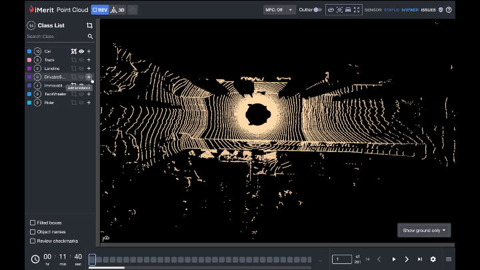The image size is (480, 270).
Task: Enable the Object names checkbox
Action: click(x=33, y=232)
